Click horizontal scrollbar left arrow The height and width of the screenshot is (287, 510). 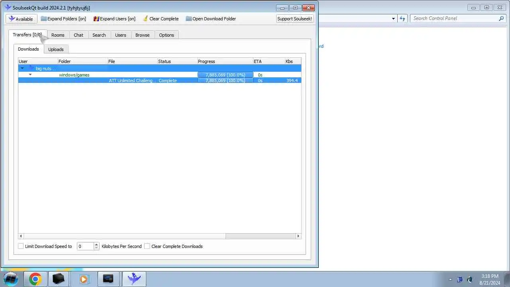pyautogui.click(x=21, y=236)
